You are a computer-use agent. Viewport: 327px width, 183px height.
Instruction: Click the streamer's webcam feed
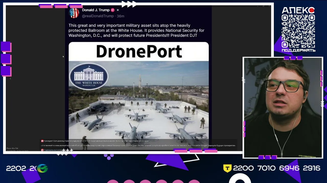[283, 108]
